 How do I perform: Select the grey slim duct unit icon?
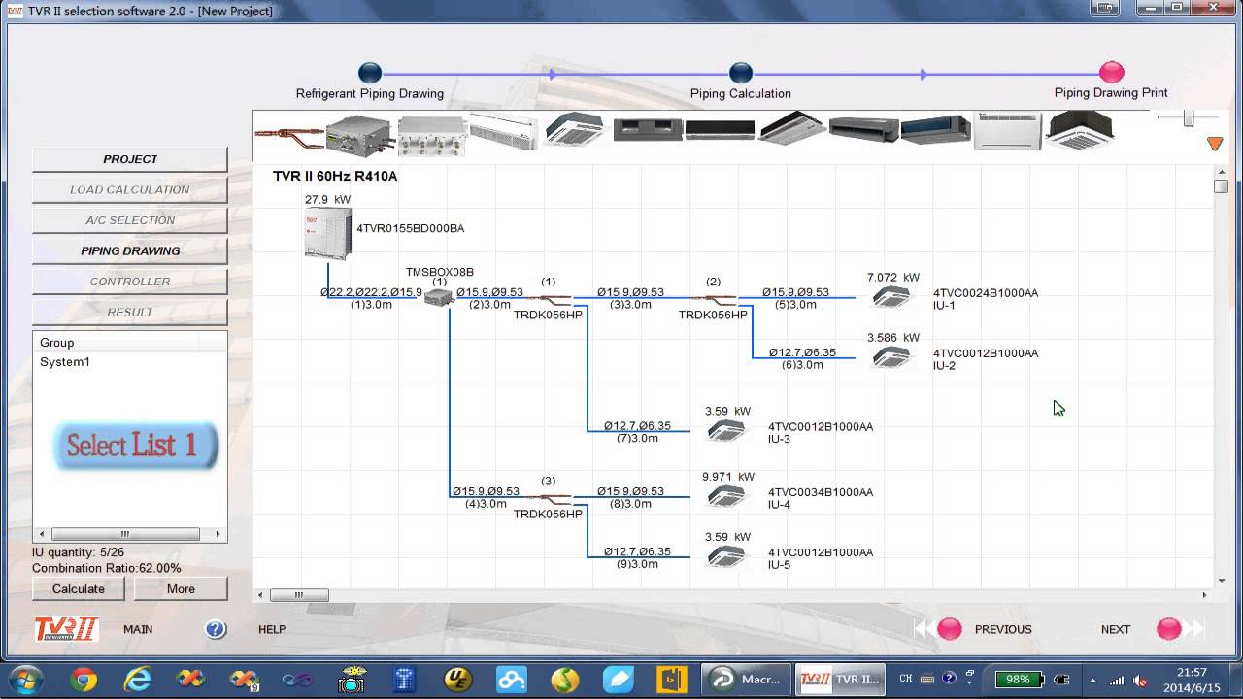863,130
